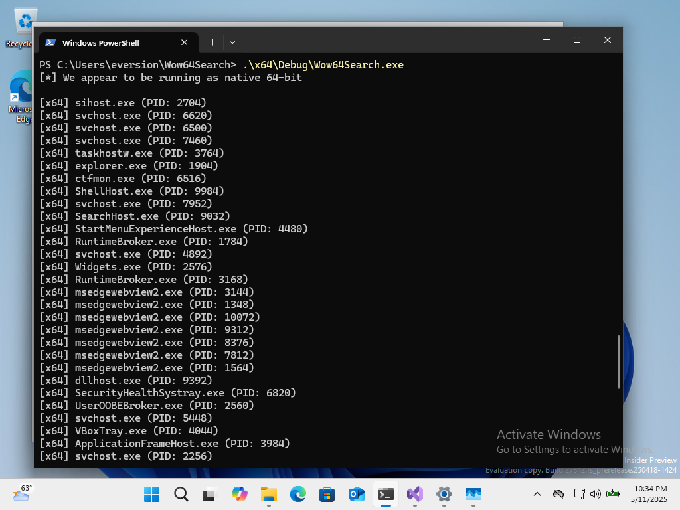Open the weather widget showing 63°

click(22, 494)
